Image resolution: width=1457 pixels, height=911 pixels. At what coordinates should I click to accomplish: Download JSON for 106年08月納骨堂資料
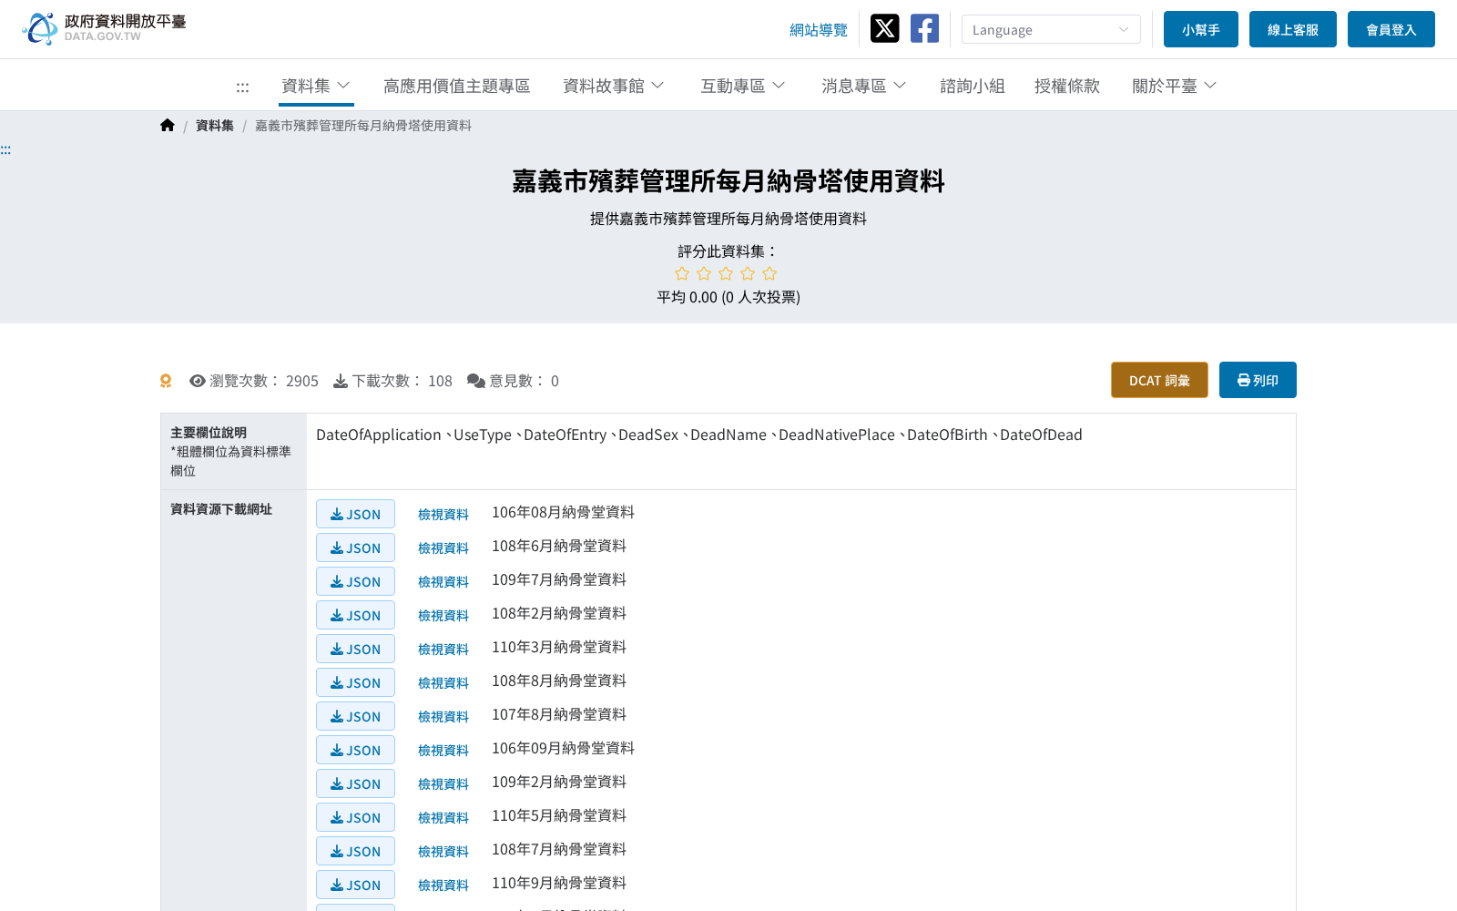tap(355, 514)
